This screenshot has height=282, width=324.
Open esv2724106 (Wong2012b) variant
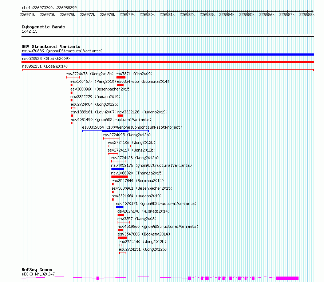click(131, 142)
